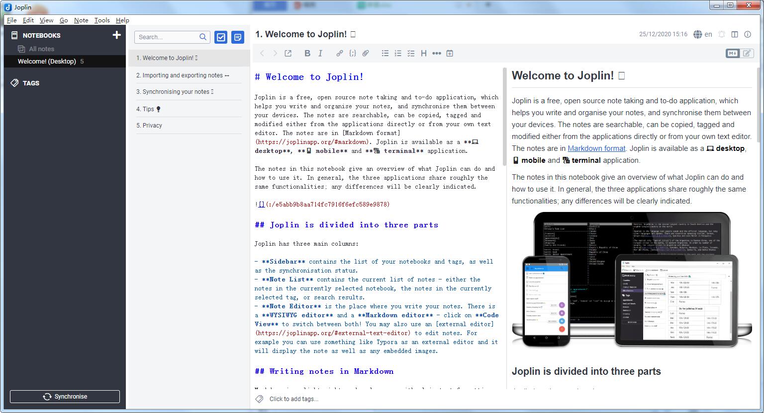
Task: Insert a code block from the toolbar
Action: click(x=352, y=53)
